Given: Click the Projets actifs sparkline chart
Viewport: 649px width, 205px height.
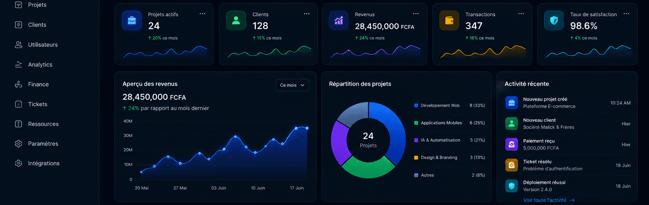Looking at the screenshot, I should [x=165, y=52].
